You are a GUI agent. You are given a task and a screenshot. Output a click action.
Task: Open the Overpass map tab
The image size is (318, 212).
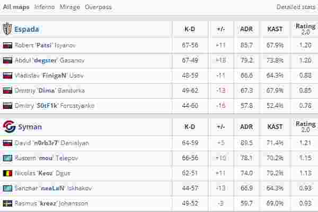pyautogui.click(x=98, y=7)
